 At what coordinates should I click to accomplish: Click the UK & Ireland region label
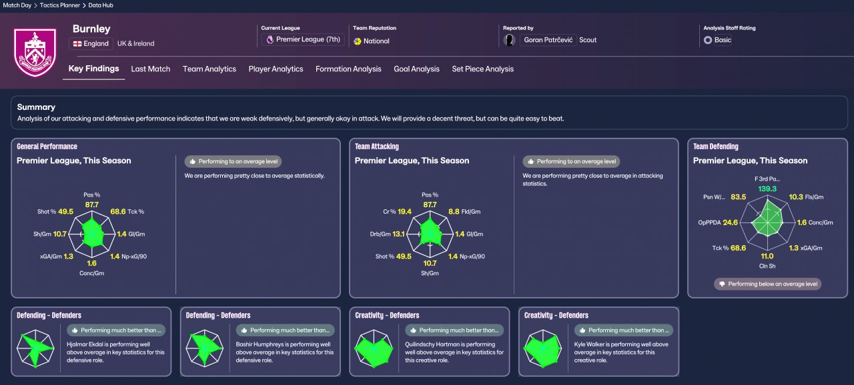pyautogui.click(x=135, y=43)
